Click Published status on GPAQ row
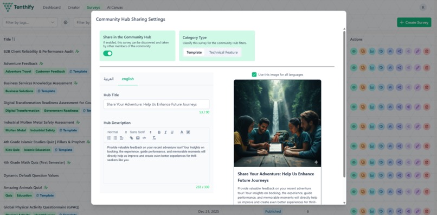This screenshot has width=437, height=215. click(273, 211)
